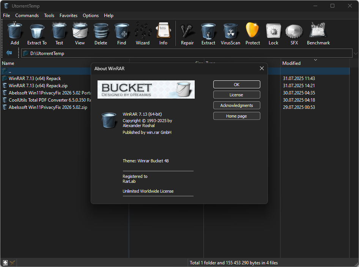
Task: Open the Acknowledgments button
Action: point(237,105)
